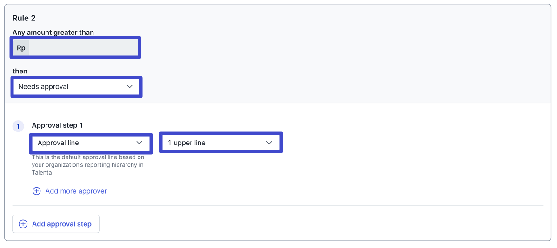
Task: Click the Add more approver link
Action: click(x=76, y=191)
